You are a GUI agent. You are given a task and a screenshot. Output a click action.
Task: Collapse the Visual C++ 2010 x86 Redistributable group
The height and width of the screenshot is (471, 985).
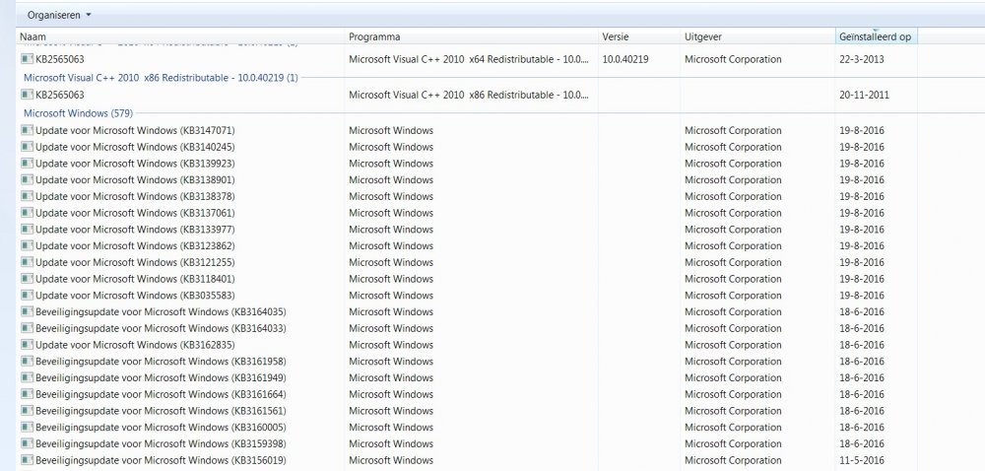(161, 79)
